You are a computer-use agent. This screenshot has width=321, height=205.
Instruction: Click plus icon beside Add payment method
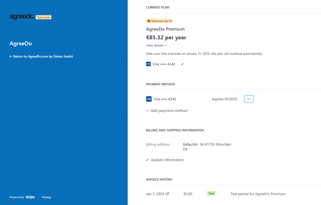tap(147, 110)
